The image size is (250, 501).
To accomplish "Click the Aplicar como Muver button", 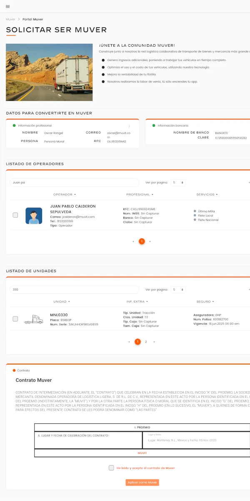I will tap(142, 482).
